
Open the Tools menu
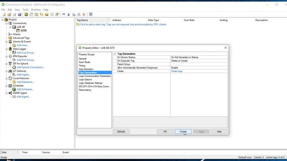[26, 10]
